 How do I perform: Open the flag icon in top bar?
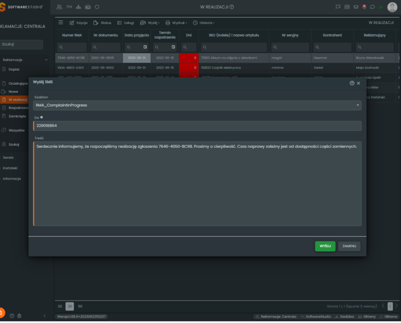[338, 7]
